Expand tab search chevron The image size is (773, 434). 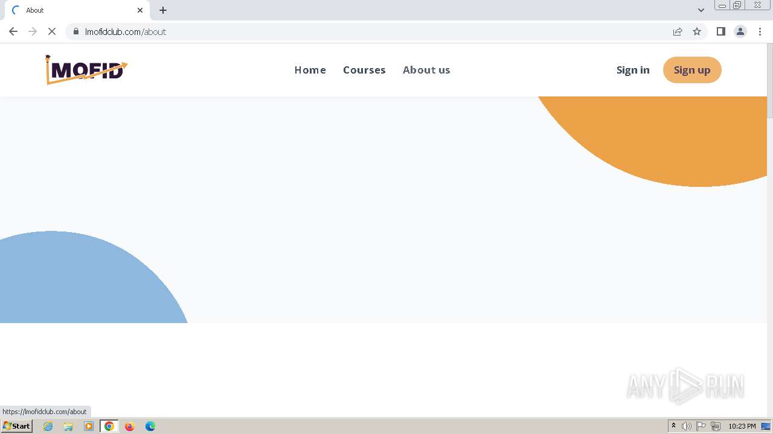pyautogui.click(x=701, y=10)
